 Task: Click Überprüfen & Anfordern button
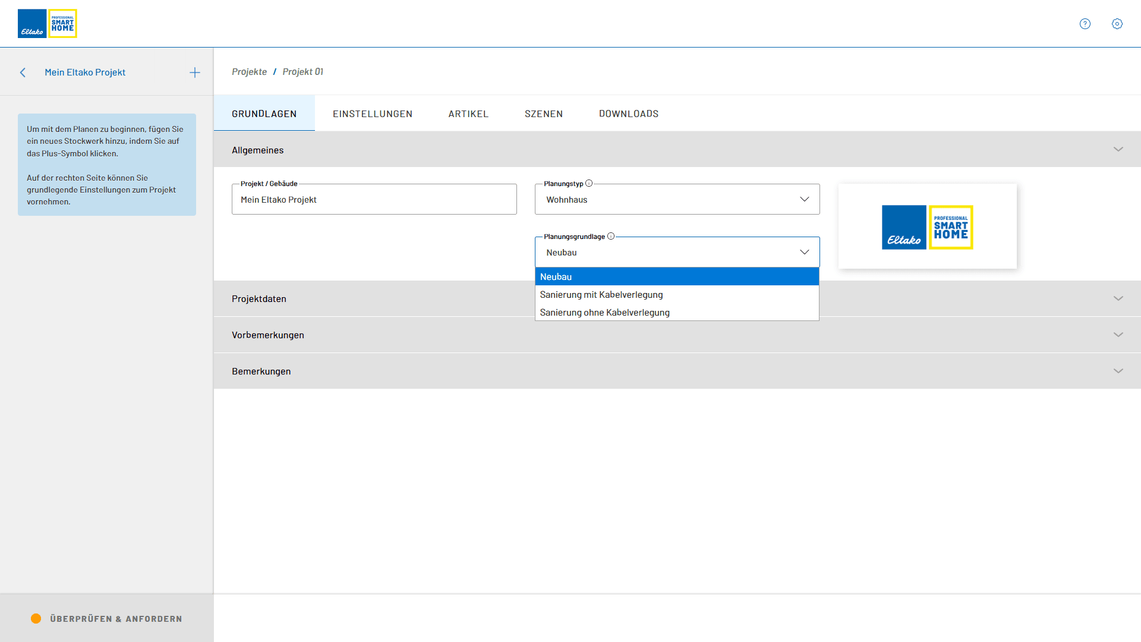116,619
